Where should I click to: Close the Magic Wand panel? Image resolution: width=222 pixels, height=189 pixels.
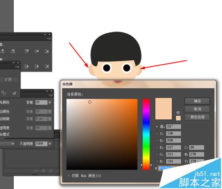(x=52, y=91)
